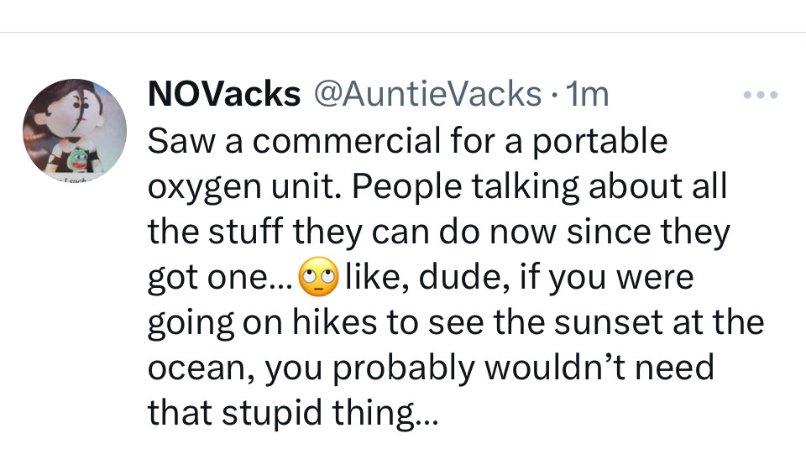Click the 1m timestamp of the tweet

coord(588,95)
